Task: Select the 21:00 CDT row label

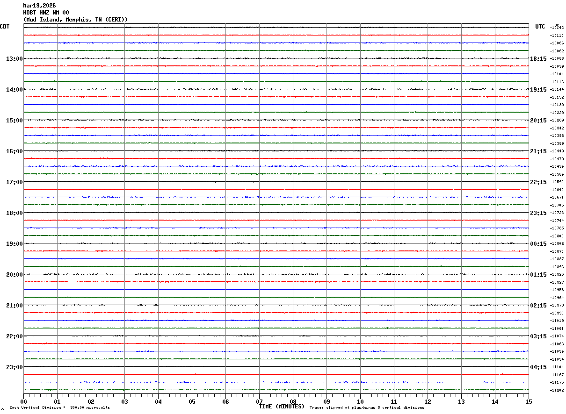Action: (x=14, y=306)
